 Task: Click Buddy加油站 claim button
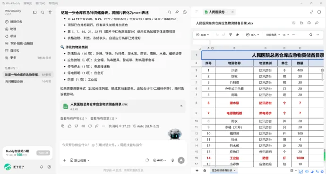coord(43,153)
